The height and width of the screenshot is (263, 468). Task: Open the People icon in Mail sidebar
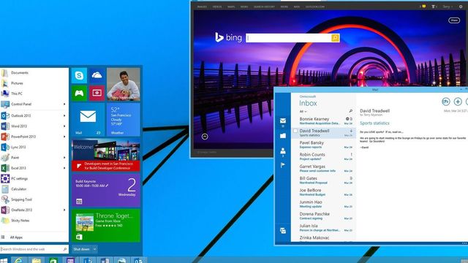283,151
